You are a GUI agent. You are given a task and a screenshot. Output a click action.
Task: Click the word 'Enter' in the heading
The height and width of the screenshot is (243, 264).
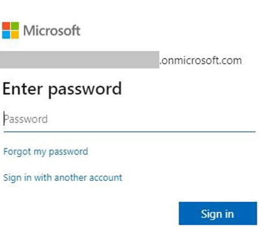[23, 88]
